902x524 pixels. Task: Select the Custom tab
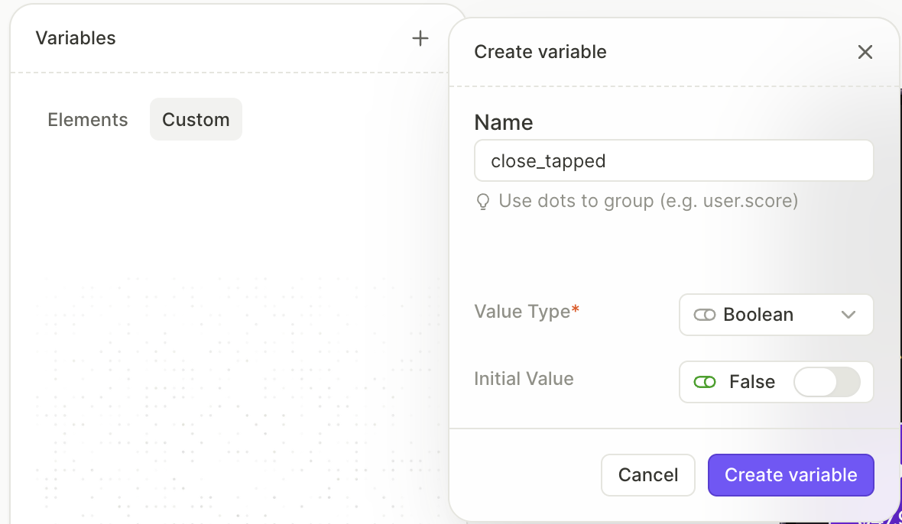pyautogui.click(x=196, y=119)
